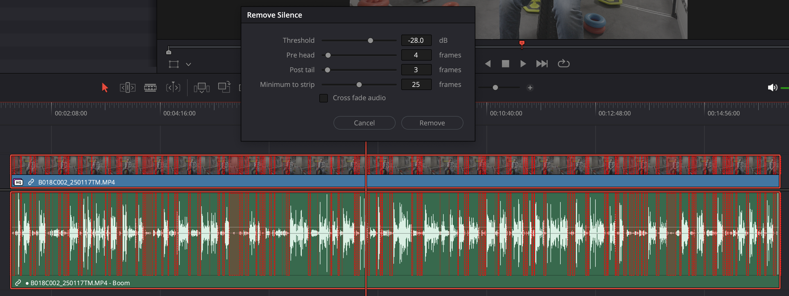Image resolution: width=789 pixels, height=296 pixels.
Task: Activate the trim edit mode tool
Action: pos(127,88)
